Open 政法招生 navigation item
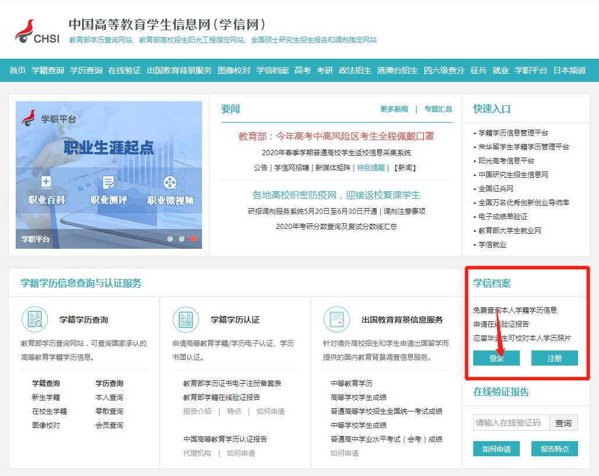 [x=355, y=70]
